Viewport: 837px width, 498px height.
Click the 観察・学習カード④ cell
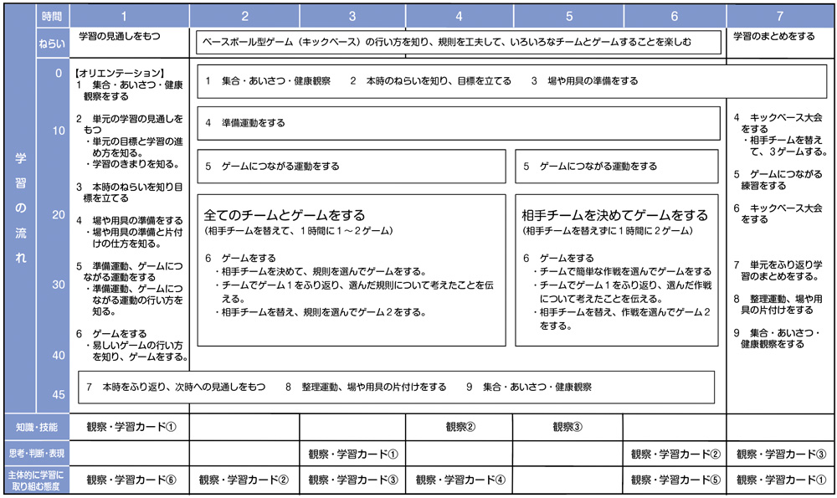tap(460, 480)
